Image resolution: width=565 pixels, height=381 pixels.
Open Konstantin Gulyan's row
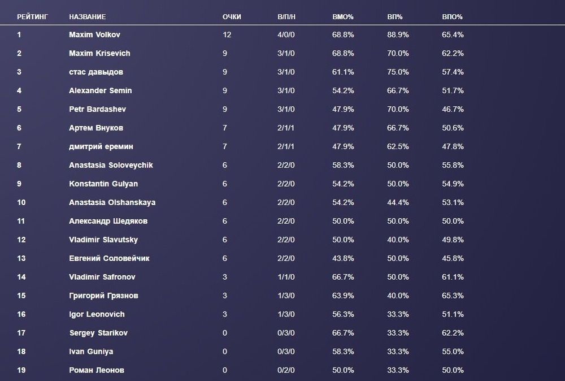pyautogui.click(x=103, y=184)
